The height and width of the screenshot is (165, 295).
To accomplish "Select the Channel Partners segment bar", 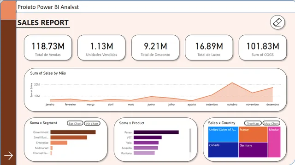I will 51,153.
